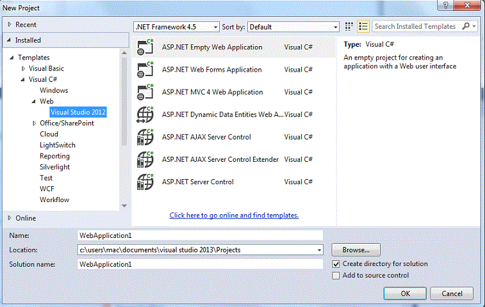Select the ASP.NET Web Forms Application icon
This screenshot has width=485, height=307.
tap(145, 70)
